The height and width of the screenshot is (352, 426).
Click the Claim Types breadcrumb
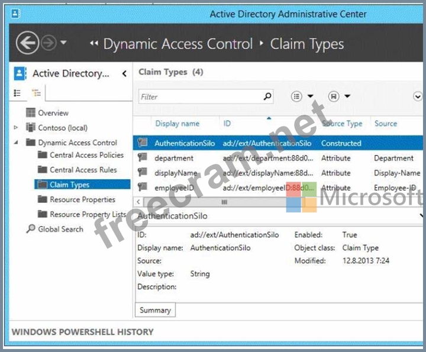click(306, 44)
